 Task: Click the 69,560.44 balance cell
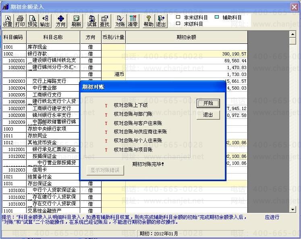(x=187, y=61)
